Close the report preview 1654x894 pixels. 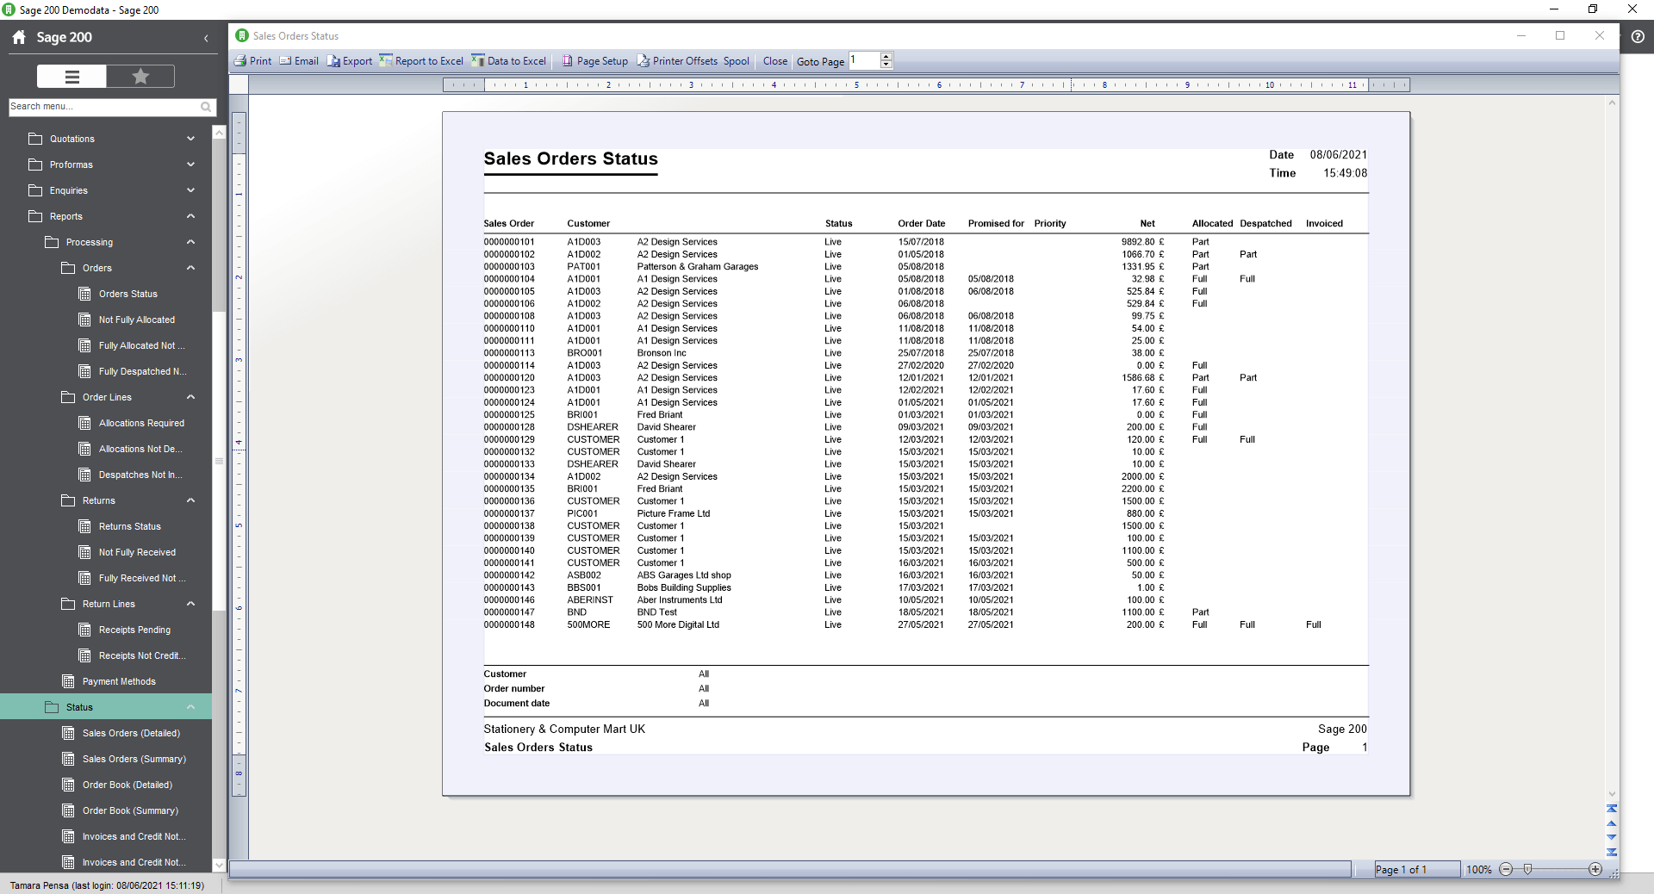click(774, 60)
